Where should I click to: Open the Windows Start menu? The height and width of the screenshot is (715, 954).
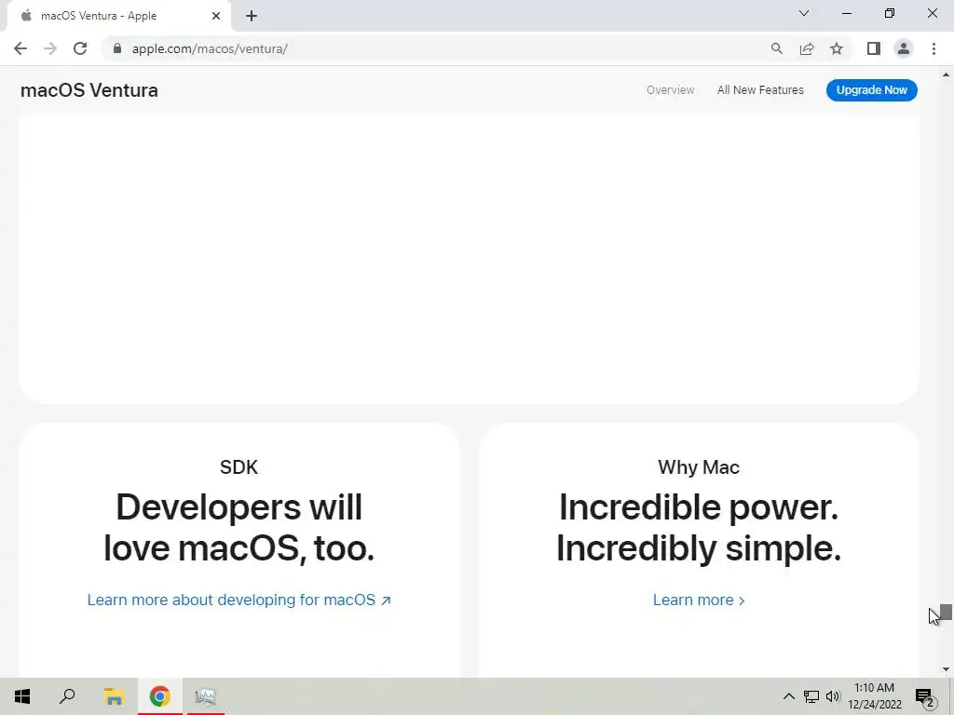tap(22, 696)
